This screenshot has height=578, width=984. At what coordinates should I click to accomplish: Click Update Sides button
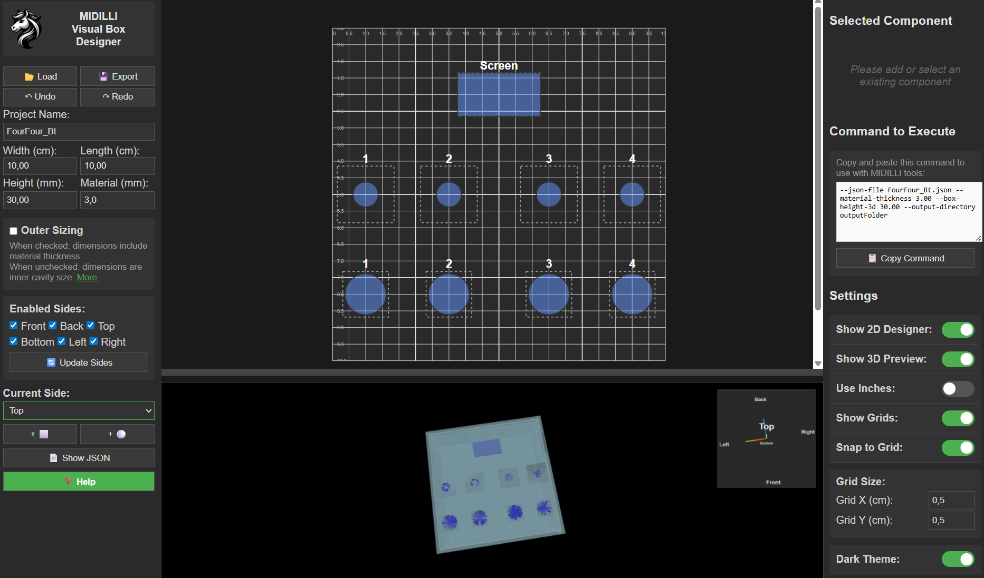[79, 363]
